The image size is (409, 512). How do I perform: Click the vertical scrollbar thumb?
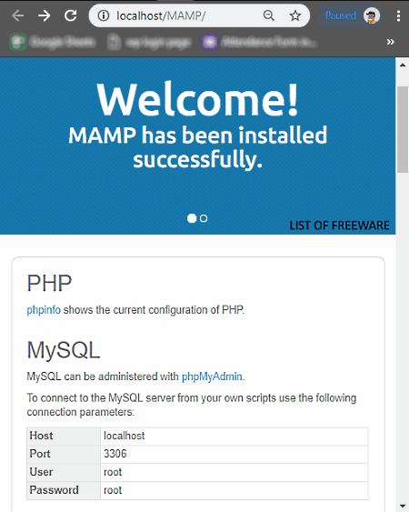click(x=403, y=129)
